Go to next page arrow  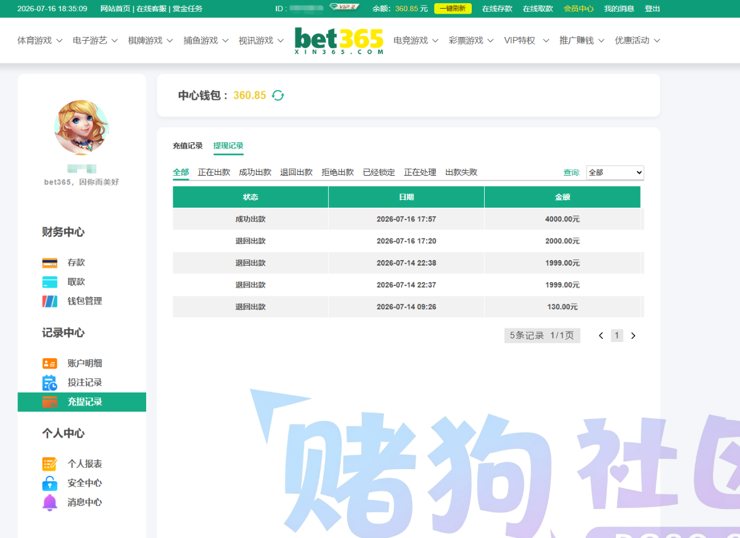point(633,336)
